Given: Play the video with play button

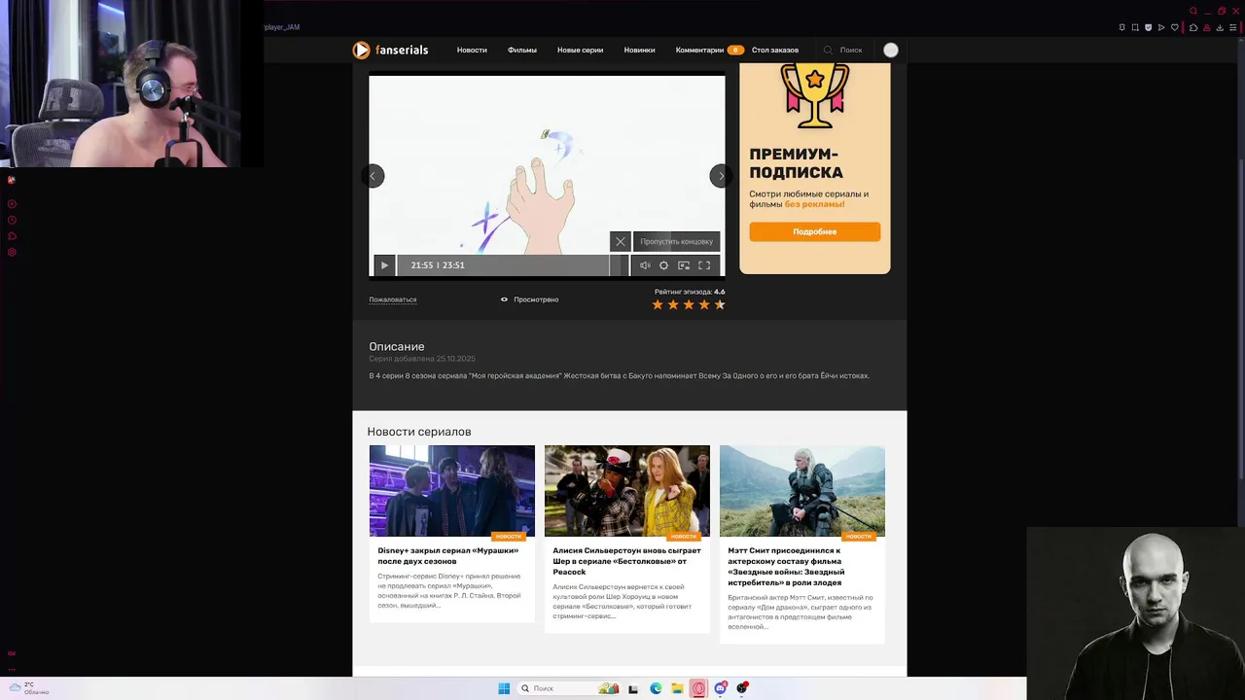Looking at the screenshot, I should click(x=384, y=265).
